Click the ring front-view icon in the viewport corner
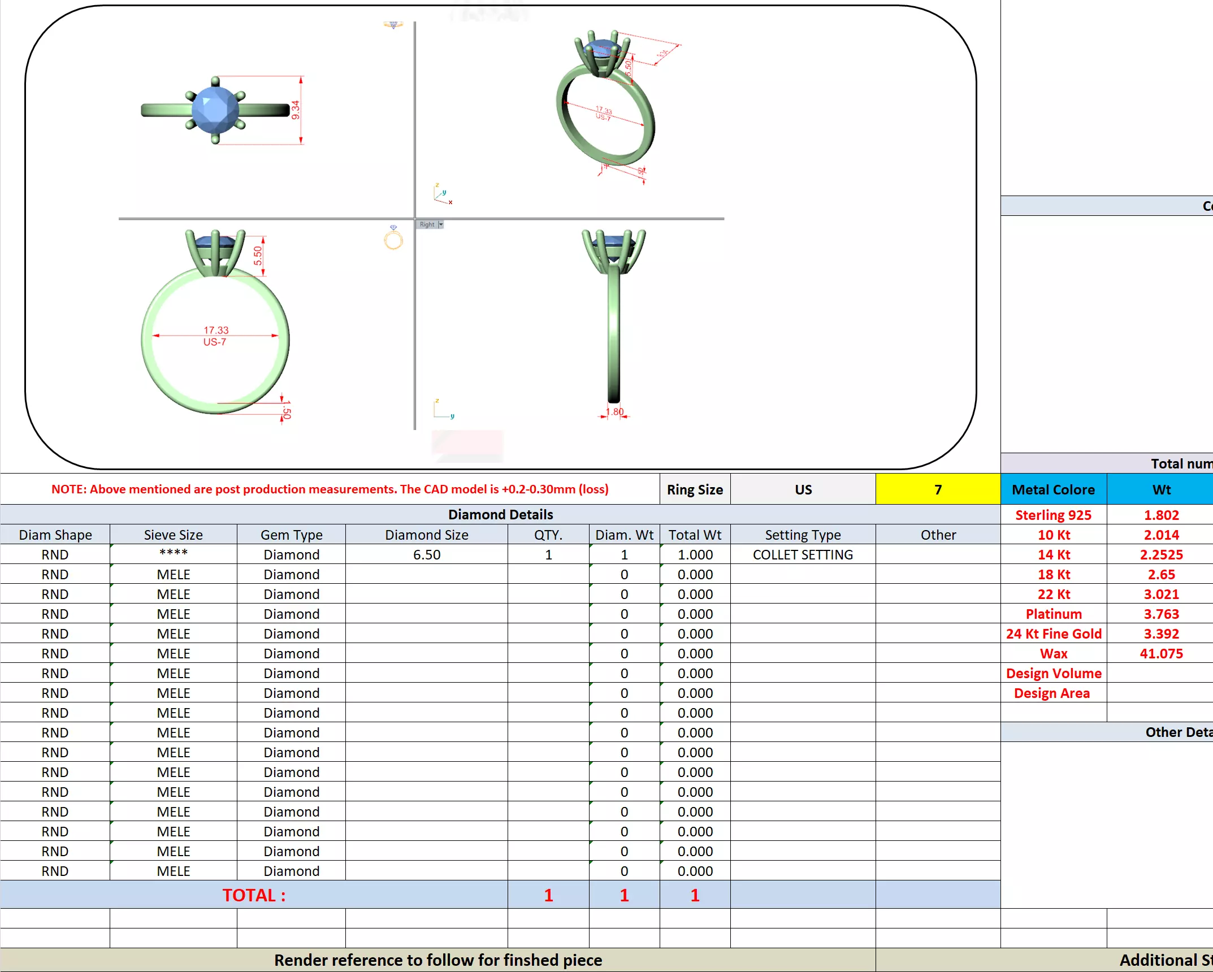The image size is (1213, 972). tap(393, 238)
